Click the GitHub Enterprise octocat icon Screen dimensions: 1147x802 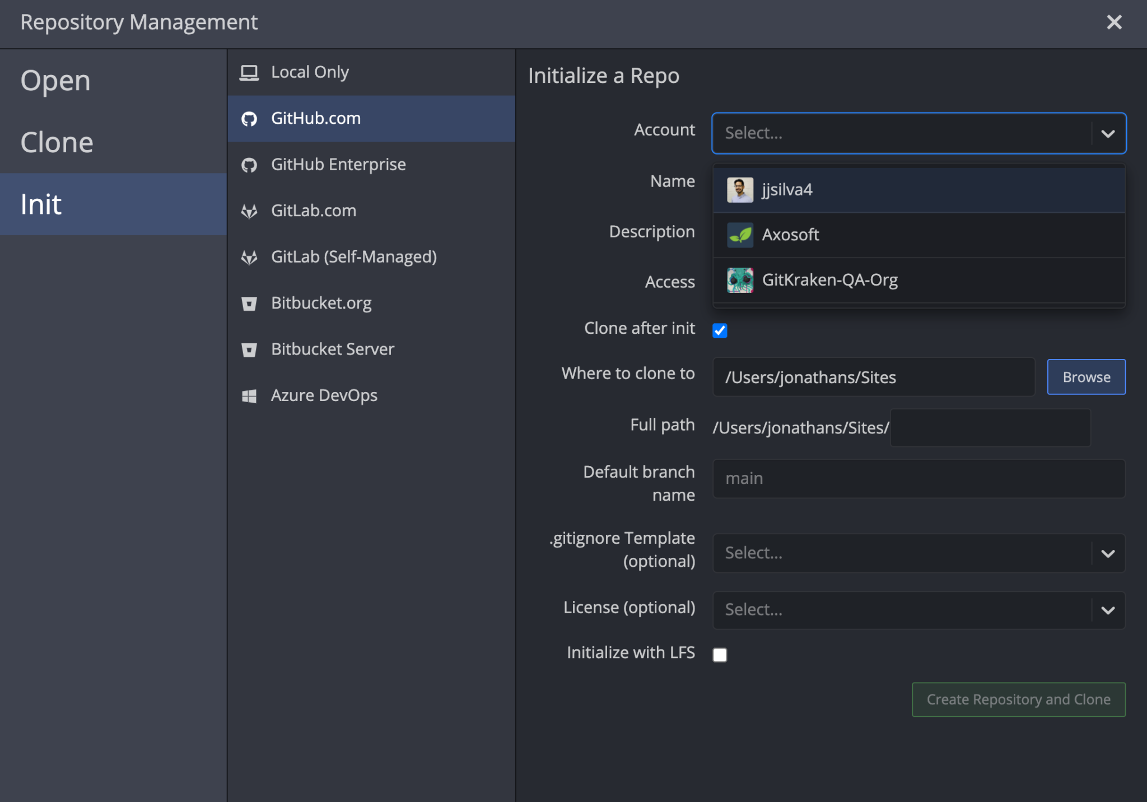point(250,164)
